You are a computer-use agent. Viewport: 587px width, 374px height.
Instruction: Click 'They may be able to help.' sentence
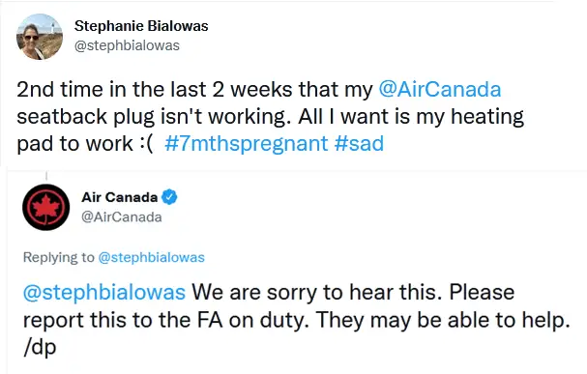pos(443,320)
